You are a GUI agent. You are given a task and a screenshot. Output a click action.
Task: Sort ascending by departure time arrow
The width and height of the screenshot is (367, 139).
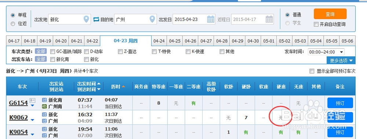coord(99,84)
